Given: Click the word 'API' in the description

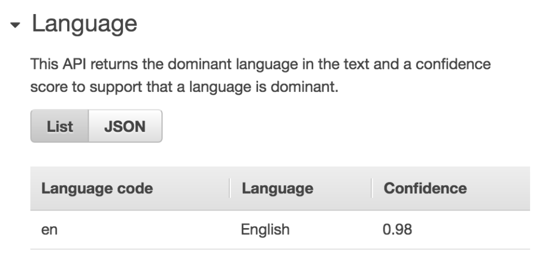Looking at the screenshot, I should point(75,65).
